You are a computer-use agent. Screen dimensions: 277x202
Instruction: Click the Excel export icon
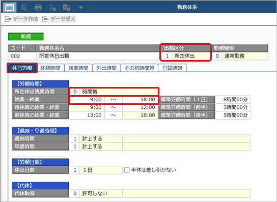pyautogui.click(x=67, y=8)
